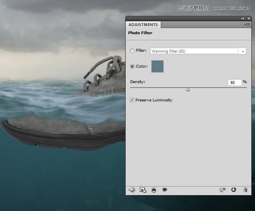The height and width of the screenshot is (211, 255).
Task: Close the Adjustments panel
Action: (248, 19)
